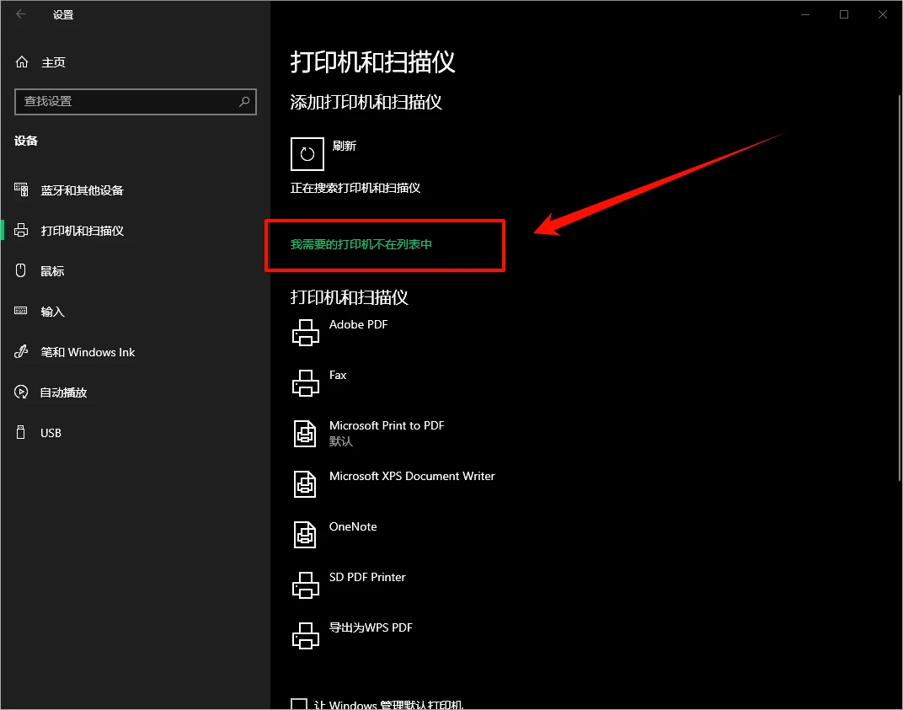Open the 自动播放 settings page
903x710 pixels.
coord(63,392)
